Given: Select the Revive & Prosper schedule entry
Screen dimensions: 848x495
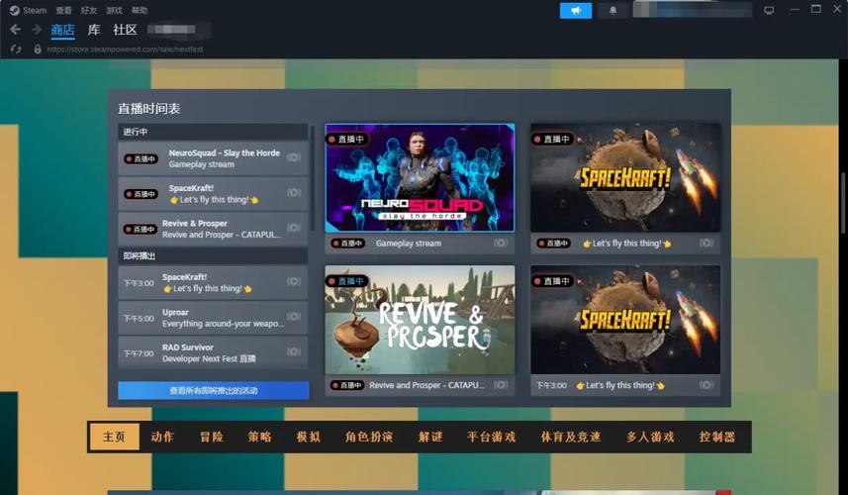Looking at the screenshot, I should (x=213, y=229).
